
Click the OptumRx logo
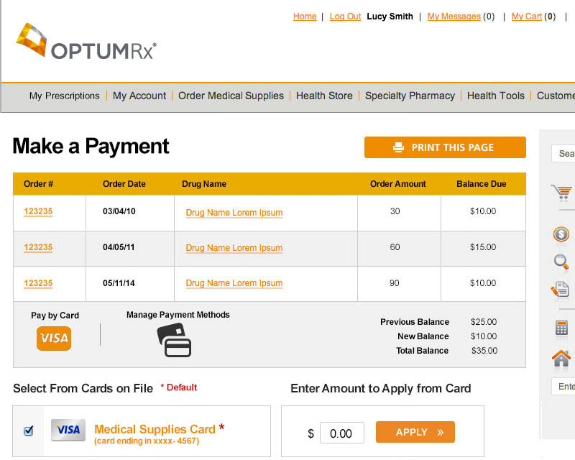click(x=86, y=42)
